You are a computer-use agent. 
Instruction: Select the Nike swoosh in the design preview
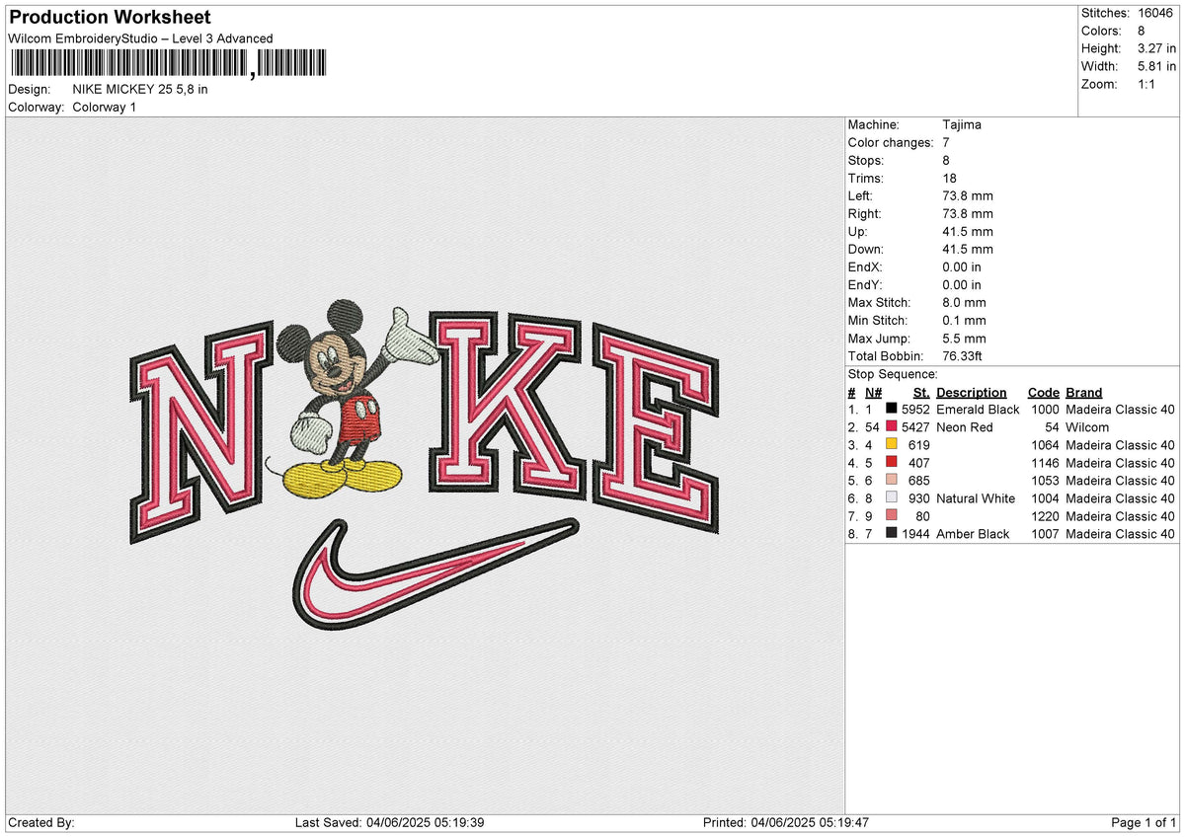click(434, 575)
